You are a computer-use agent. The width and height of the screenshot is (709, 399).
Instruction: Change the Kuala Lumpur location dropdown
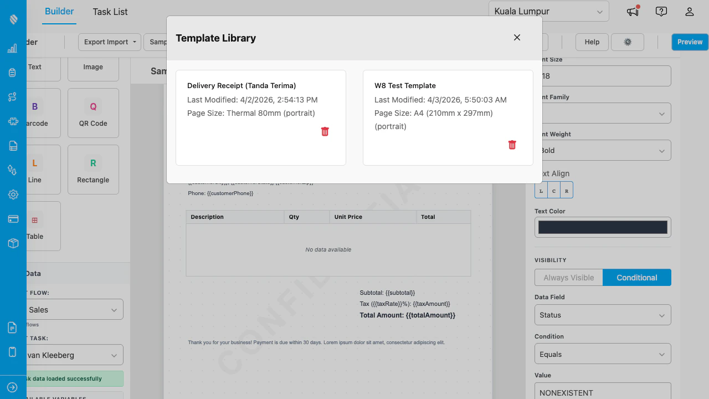coord(548,11)
